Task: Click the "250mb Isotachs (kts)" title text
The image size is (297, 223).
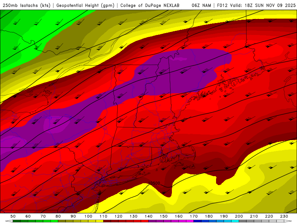Action: pyautogui.click(x=27, y=6)
